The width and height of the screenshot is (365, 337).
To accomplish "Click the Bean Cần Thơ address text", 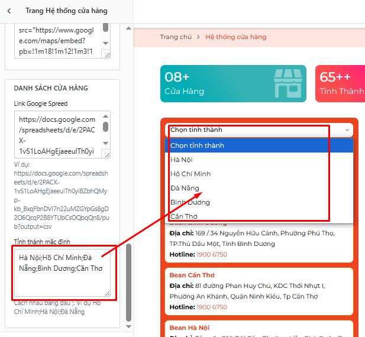I will [x=247, y=291].
